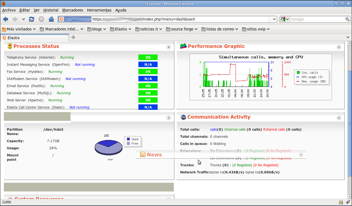Click the External calls link

point(274,130)
